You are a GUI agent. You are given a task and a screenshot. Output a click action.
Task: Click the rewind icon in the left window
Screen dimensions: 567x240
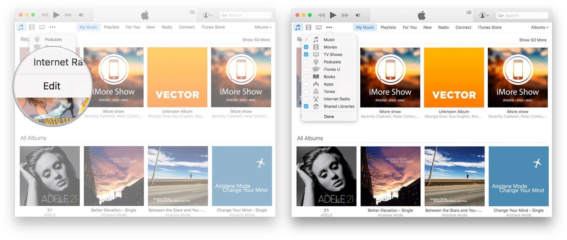(x=45, y=15)
